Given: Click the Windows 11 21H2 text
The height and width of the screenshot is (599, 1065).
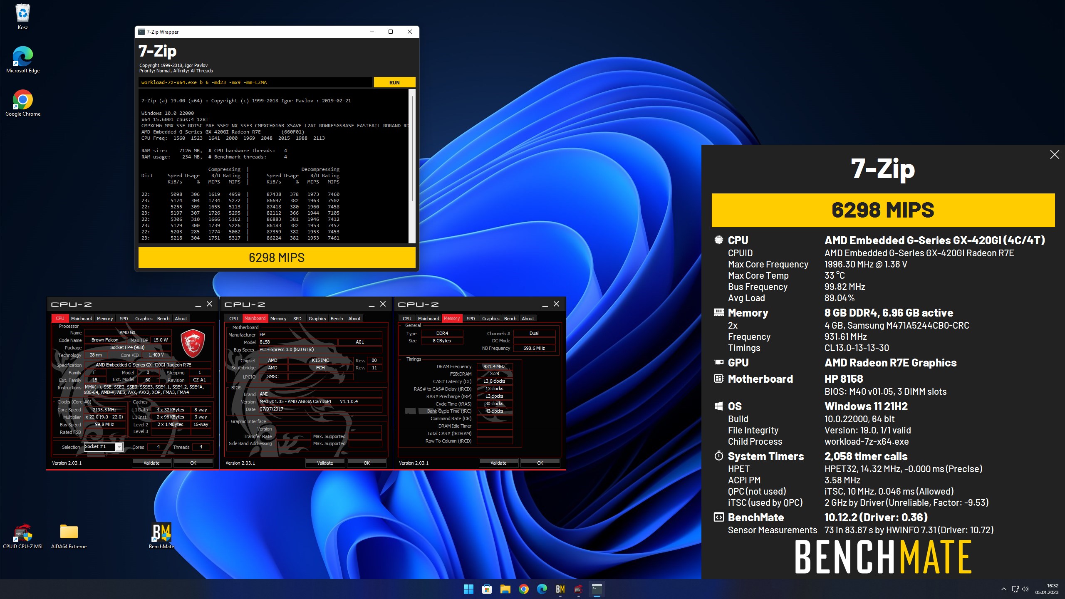Looking at the screenshot, I should [866, 406].
